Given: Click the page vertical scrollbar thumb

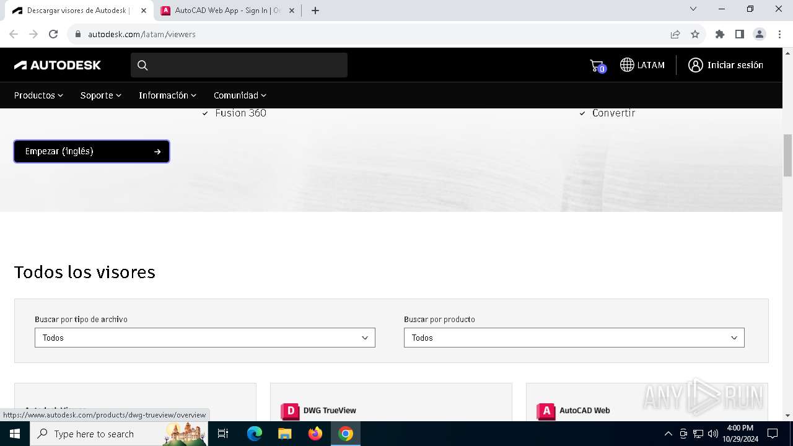Looking at the screenshot, I should point(788,155).
